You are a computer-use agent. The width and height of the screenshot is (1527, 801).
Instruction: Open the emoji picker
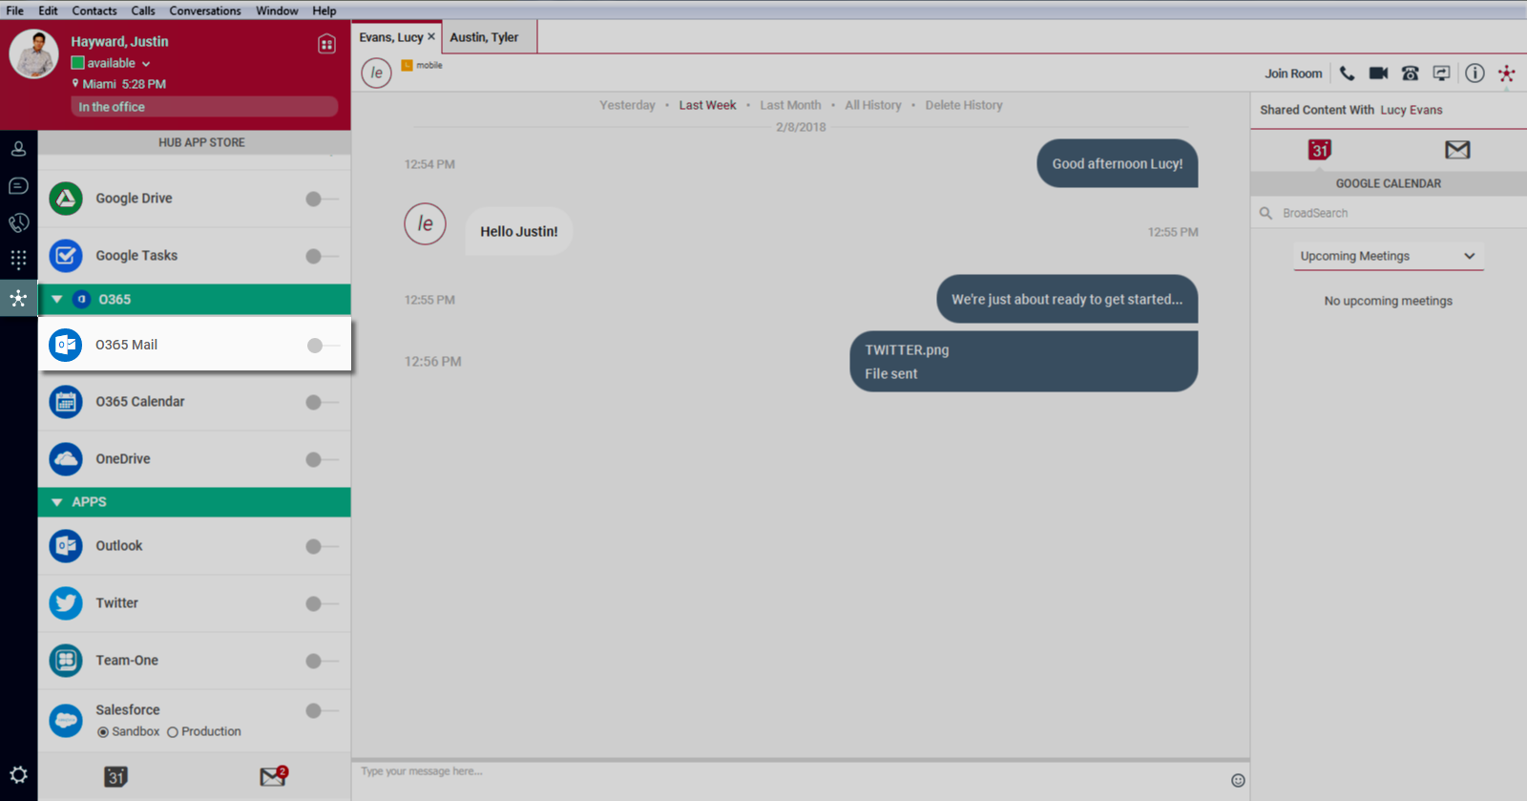pyautogui.click(x=1238, y=780)
